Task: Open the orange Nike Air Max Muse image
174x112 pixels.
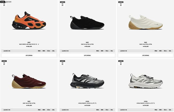Action: (29, 21)
